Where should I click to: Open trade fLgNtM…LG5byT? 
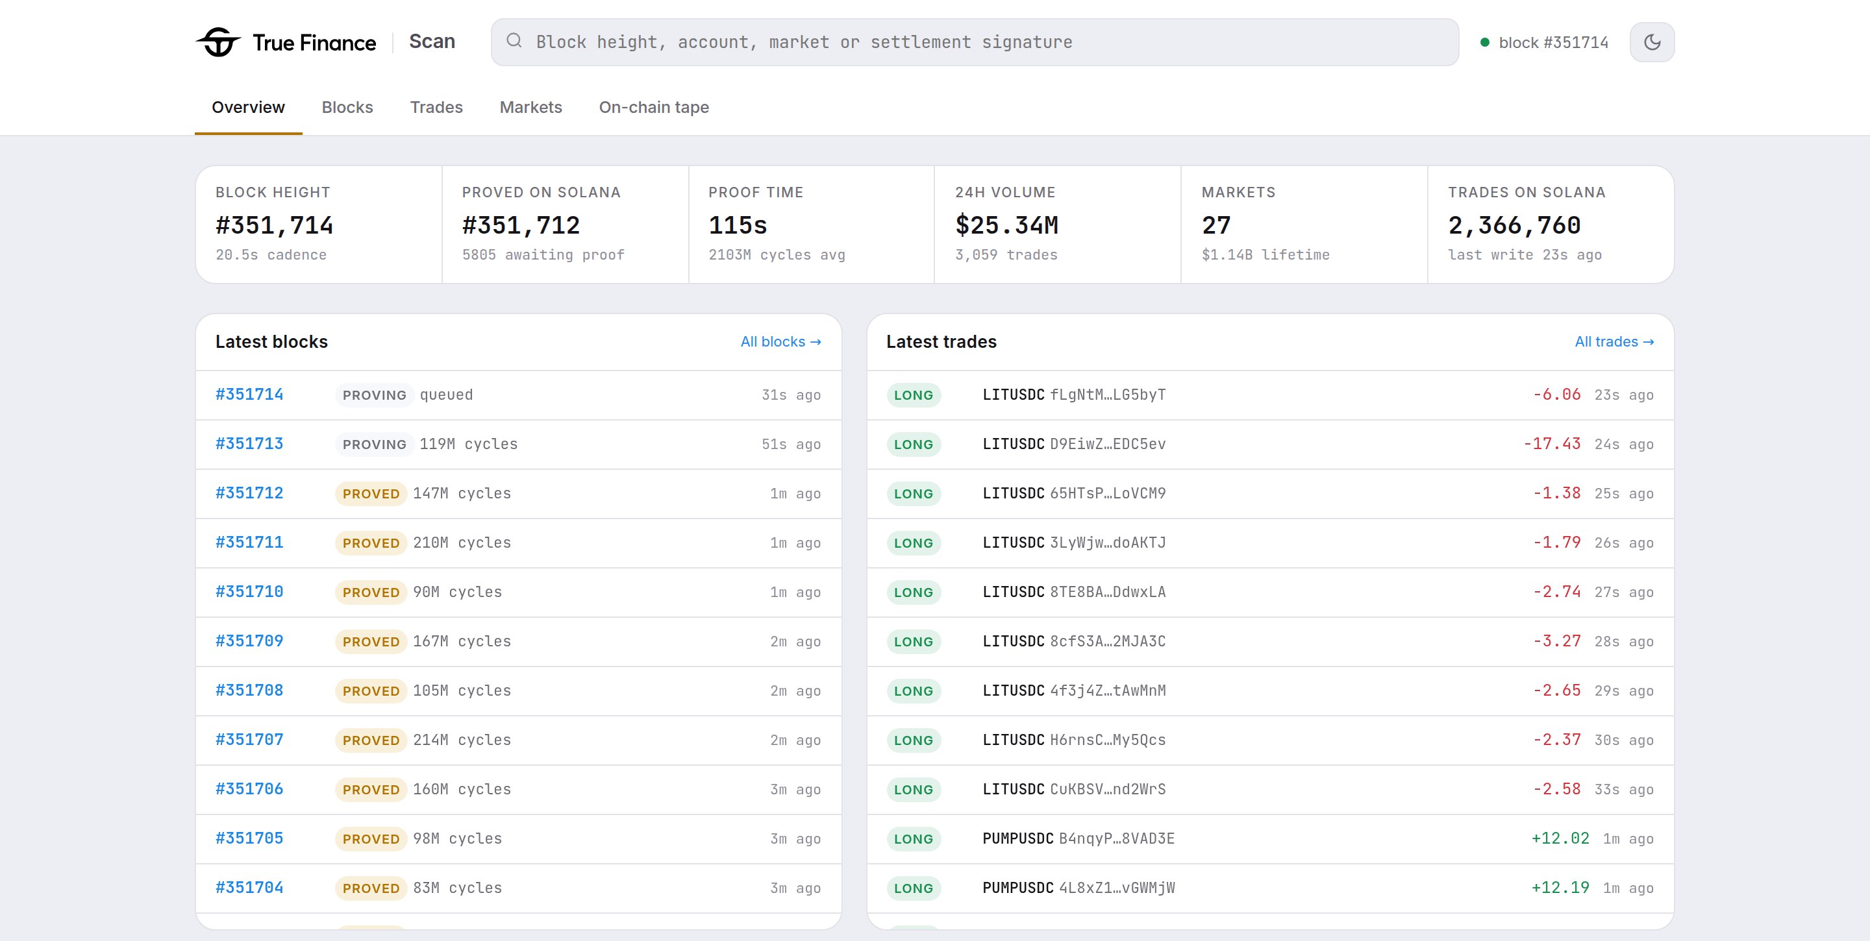[x=1269, y=395]
